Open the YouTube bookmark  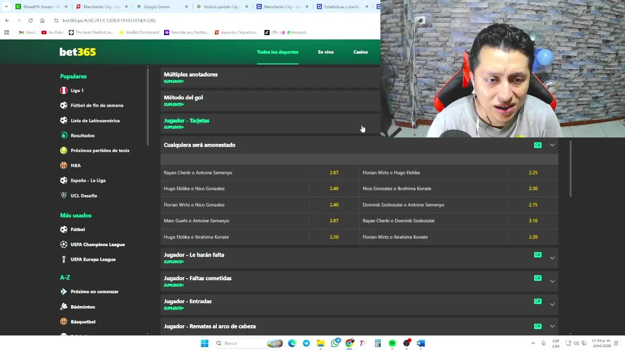pos(52,32)
